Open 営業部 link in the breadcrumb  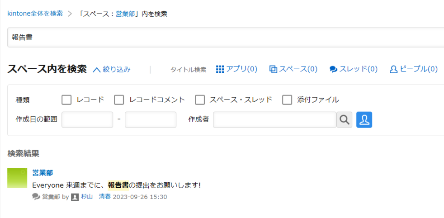pyautogui.click(x=125, y=14)
